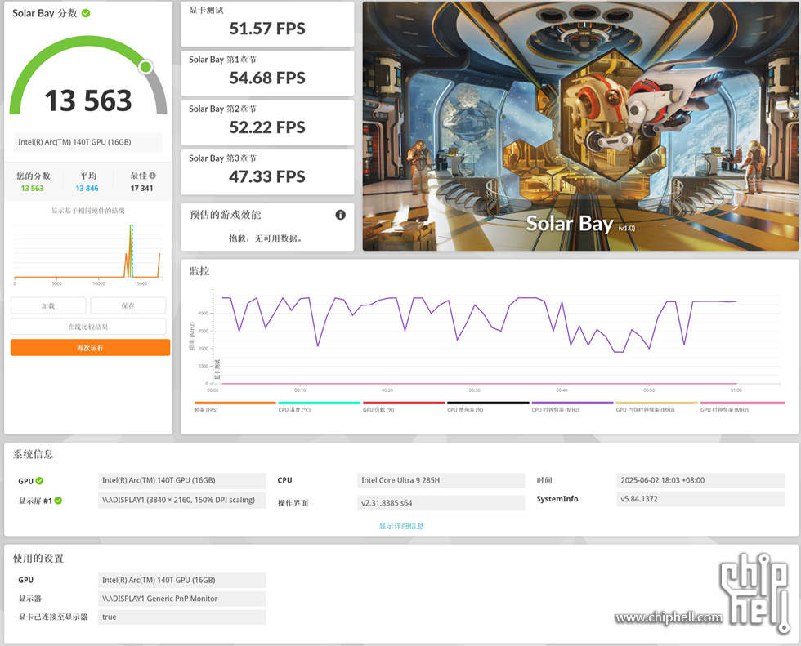The image size is (801, 646).
Task: Select Solar Bay chapter 2 52.22 FPS
Action: point(267,127)
